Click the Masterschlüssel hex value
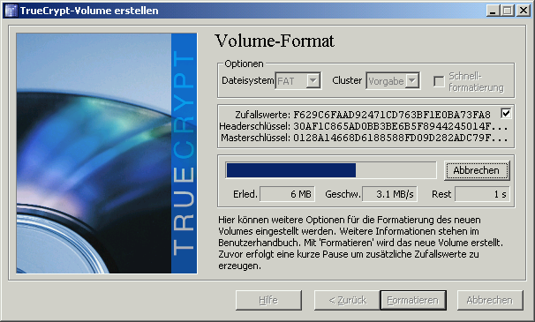The image size is (535, 322). (x=400, y=138)
